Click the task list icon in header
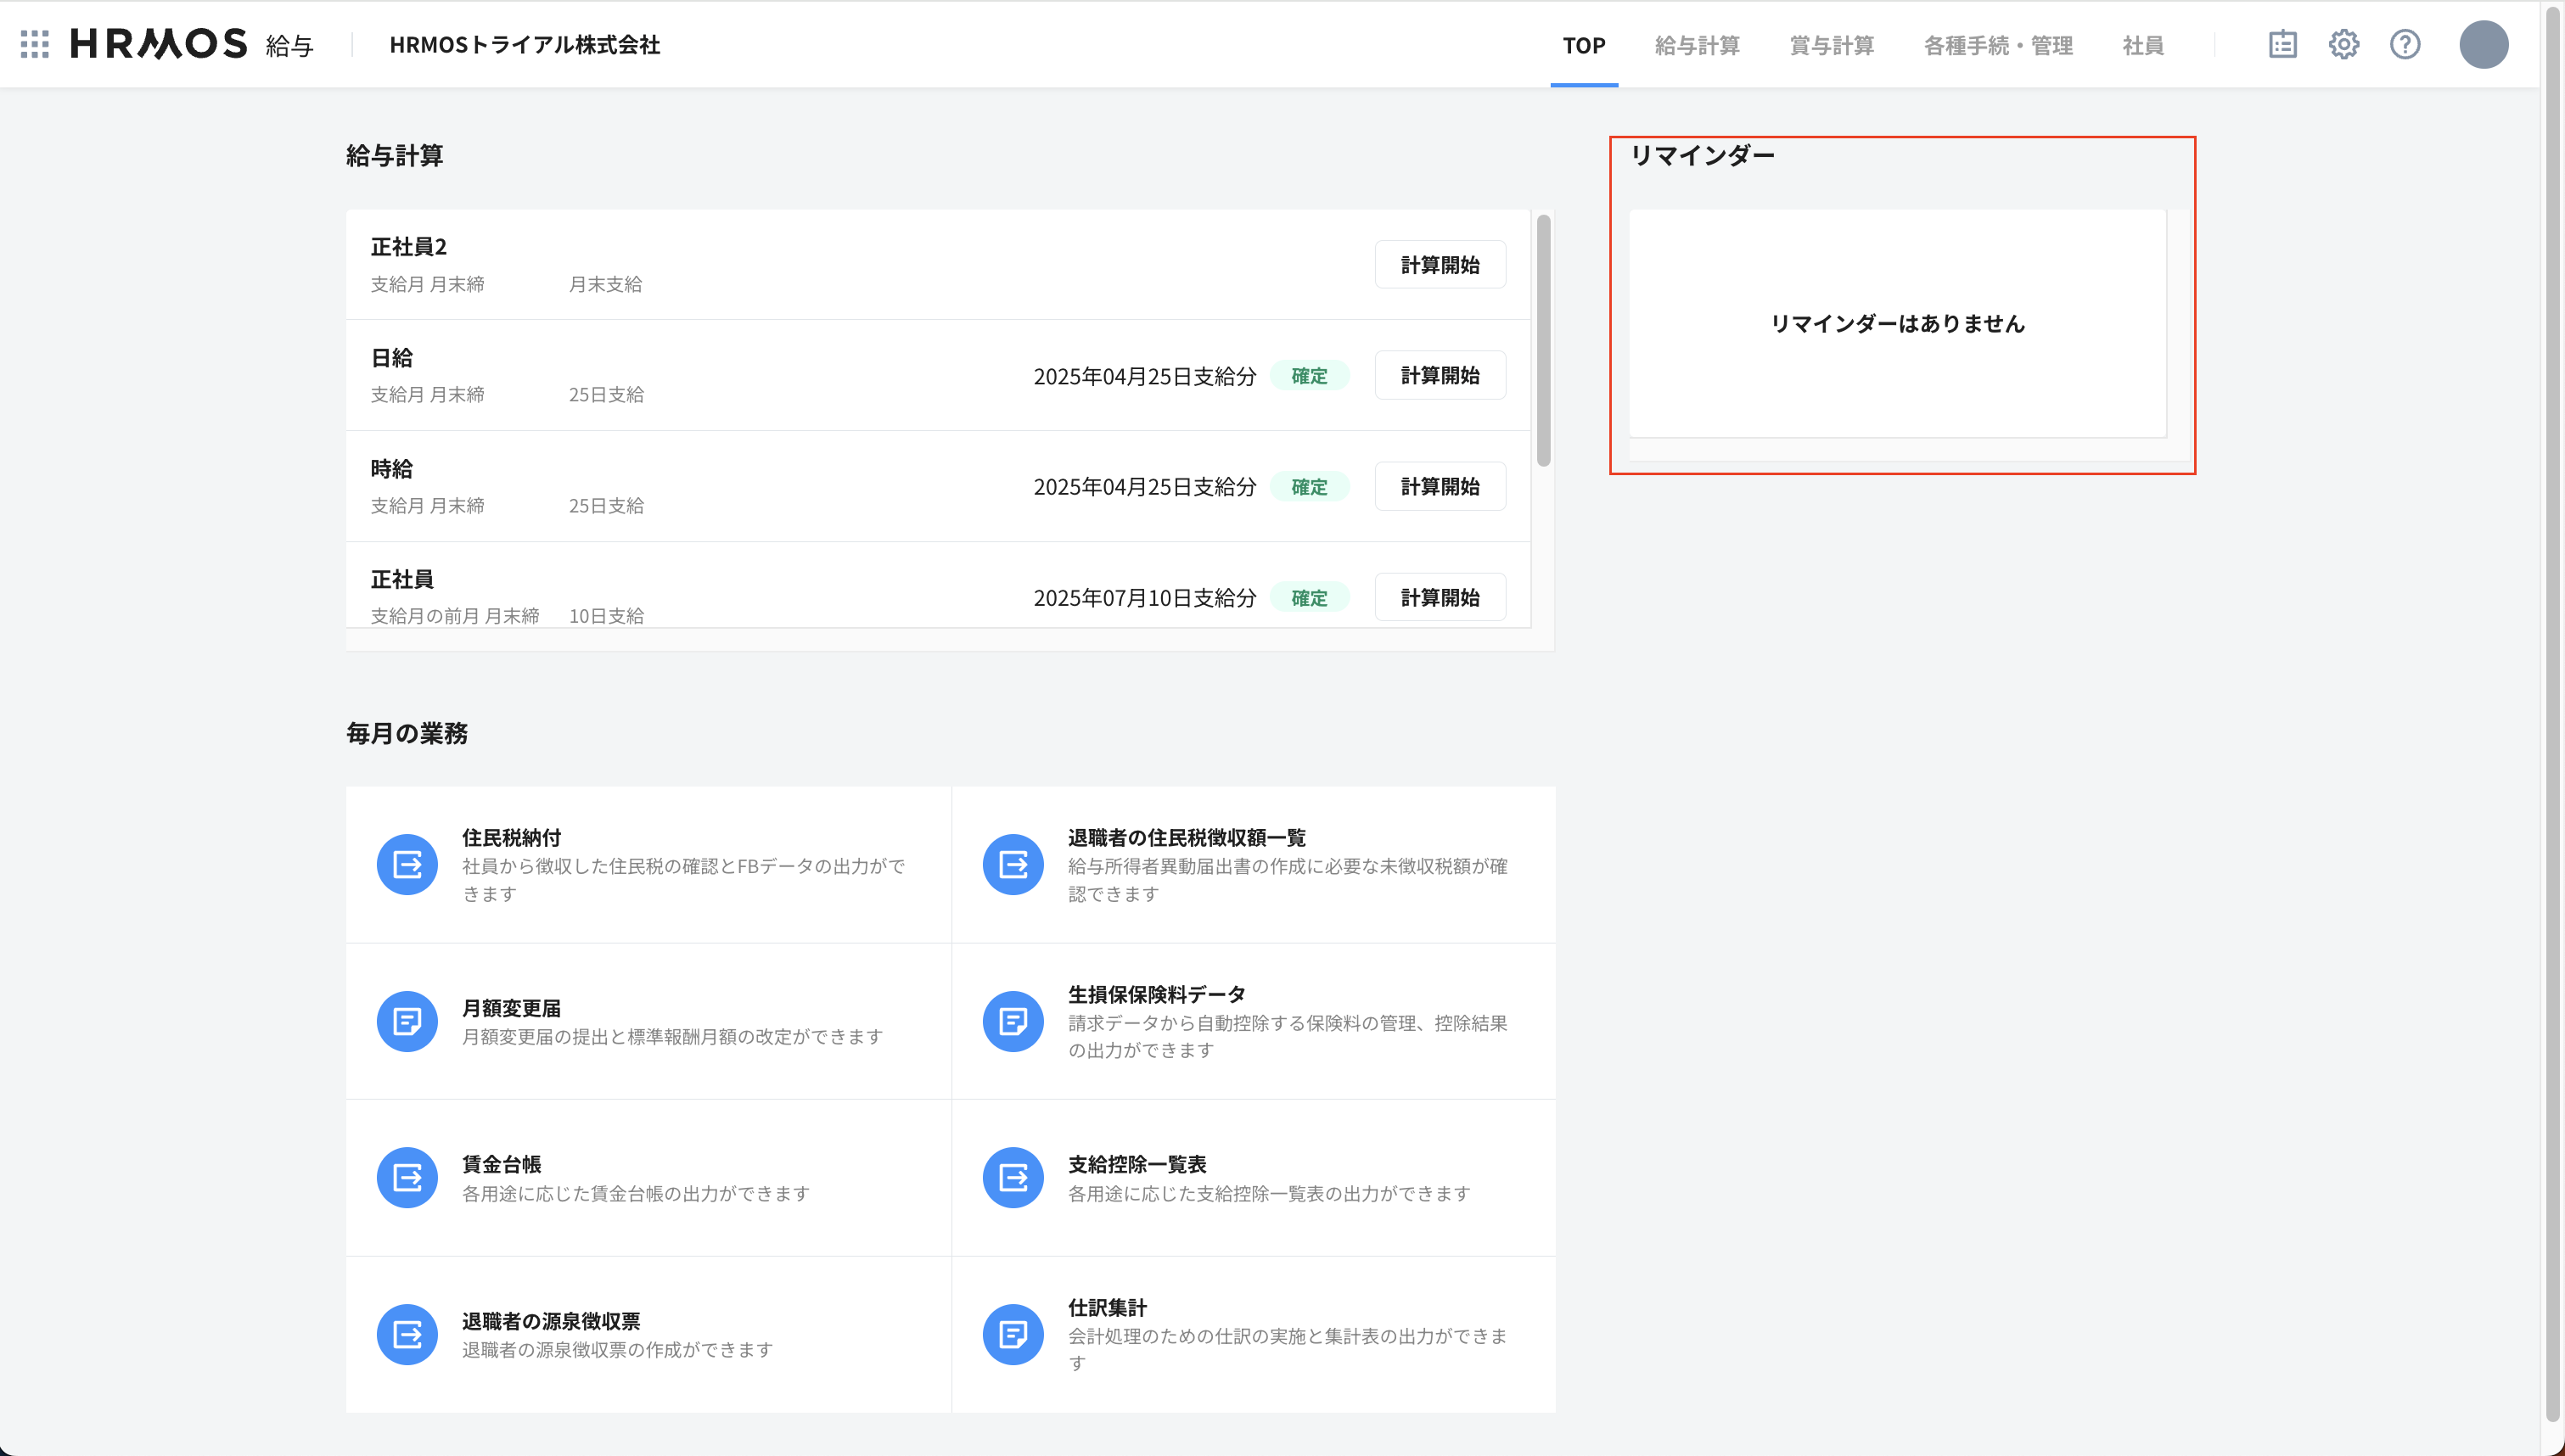The width and height of the screenshot is (2565, 1456). click(x=2282, y=44)
